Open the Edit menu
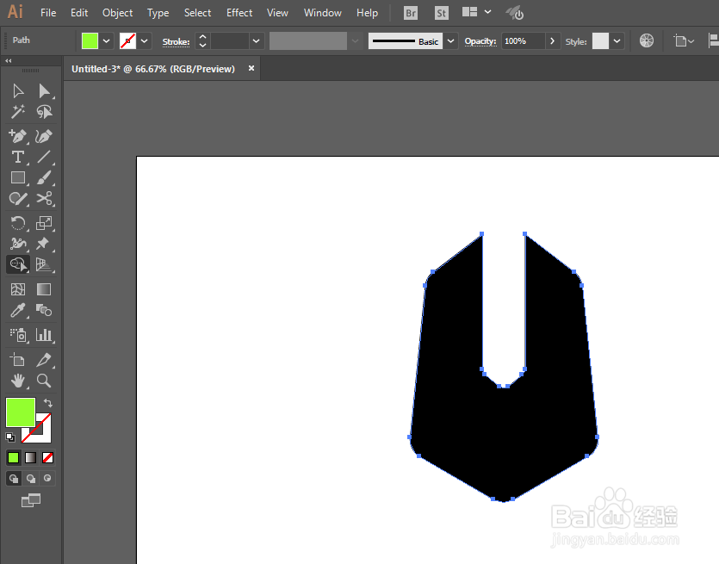Screen dimensions: 719x564 (79, 13)
